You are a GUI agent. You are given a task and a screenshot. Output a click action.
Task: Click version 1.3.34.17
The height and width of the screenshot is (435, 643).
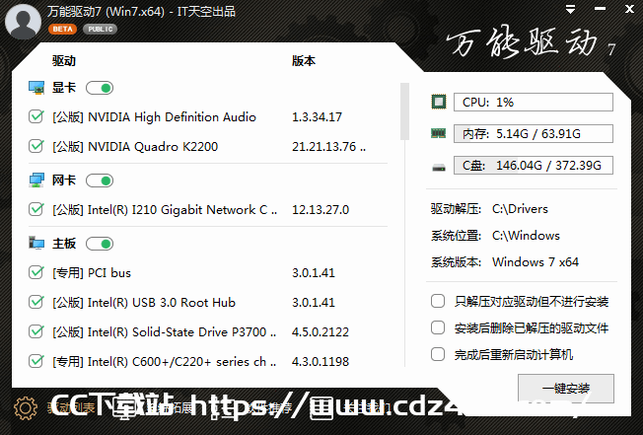317,117
